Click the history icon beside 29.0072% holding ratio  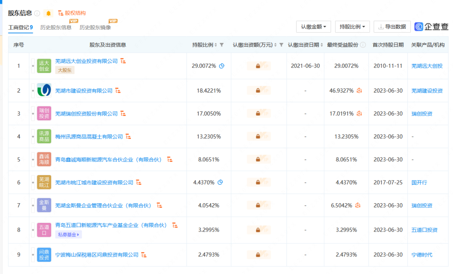(x=221, y=66)
